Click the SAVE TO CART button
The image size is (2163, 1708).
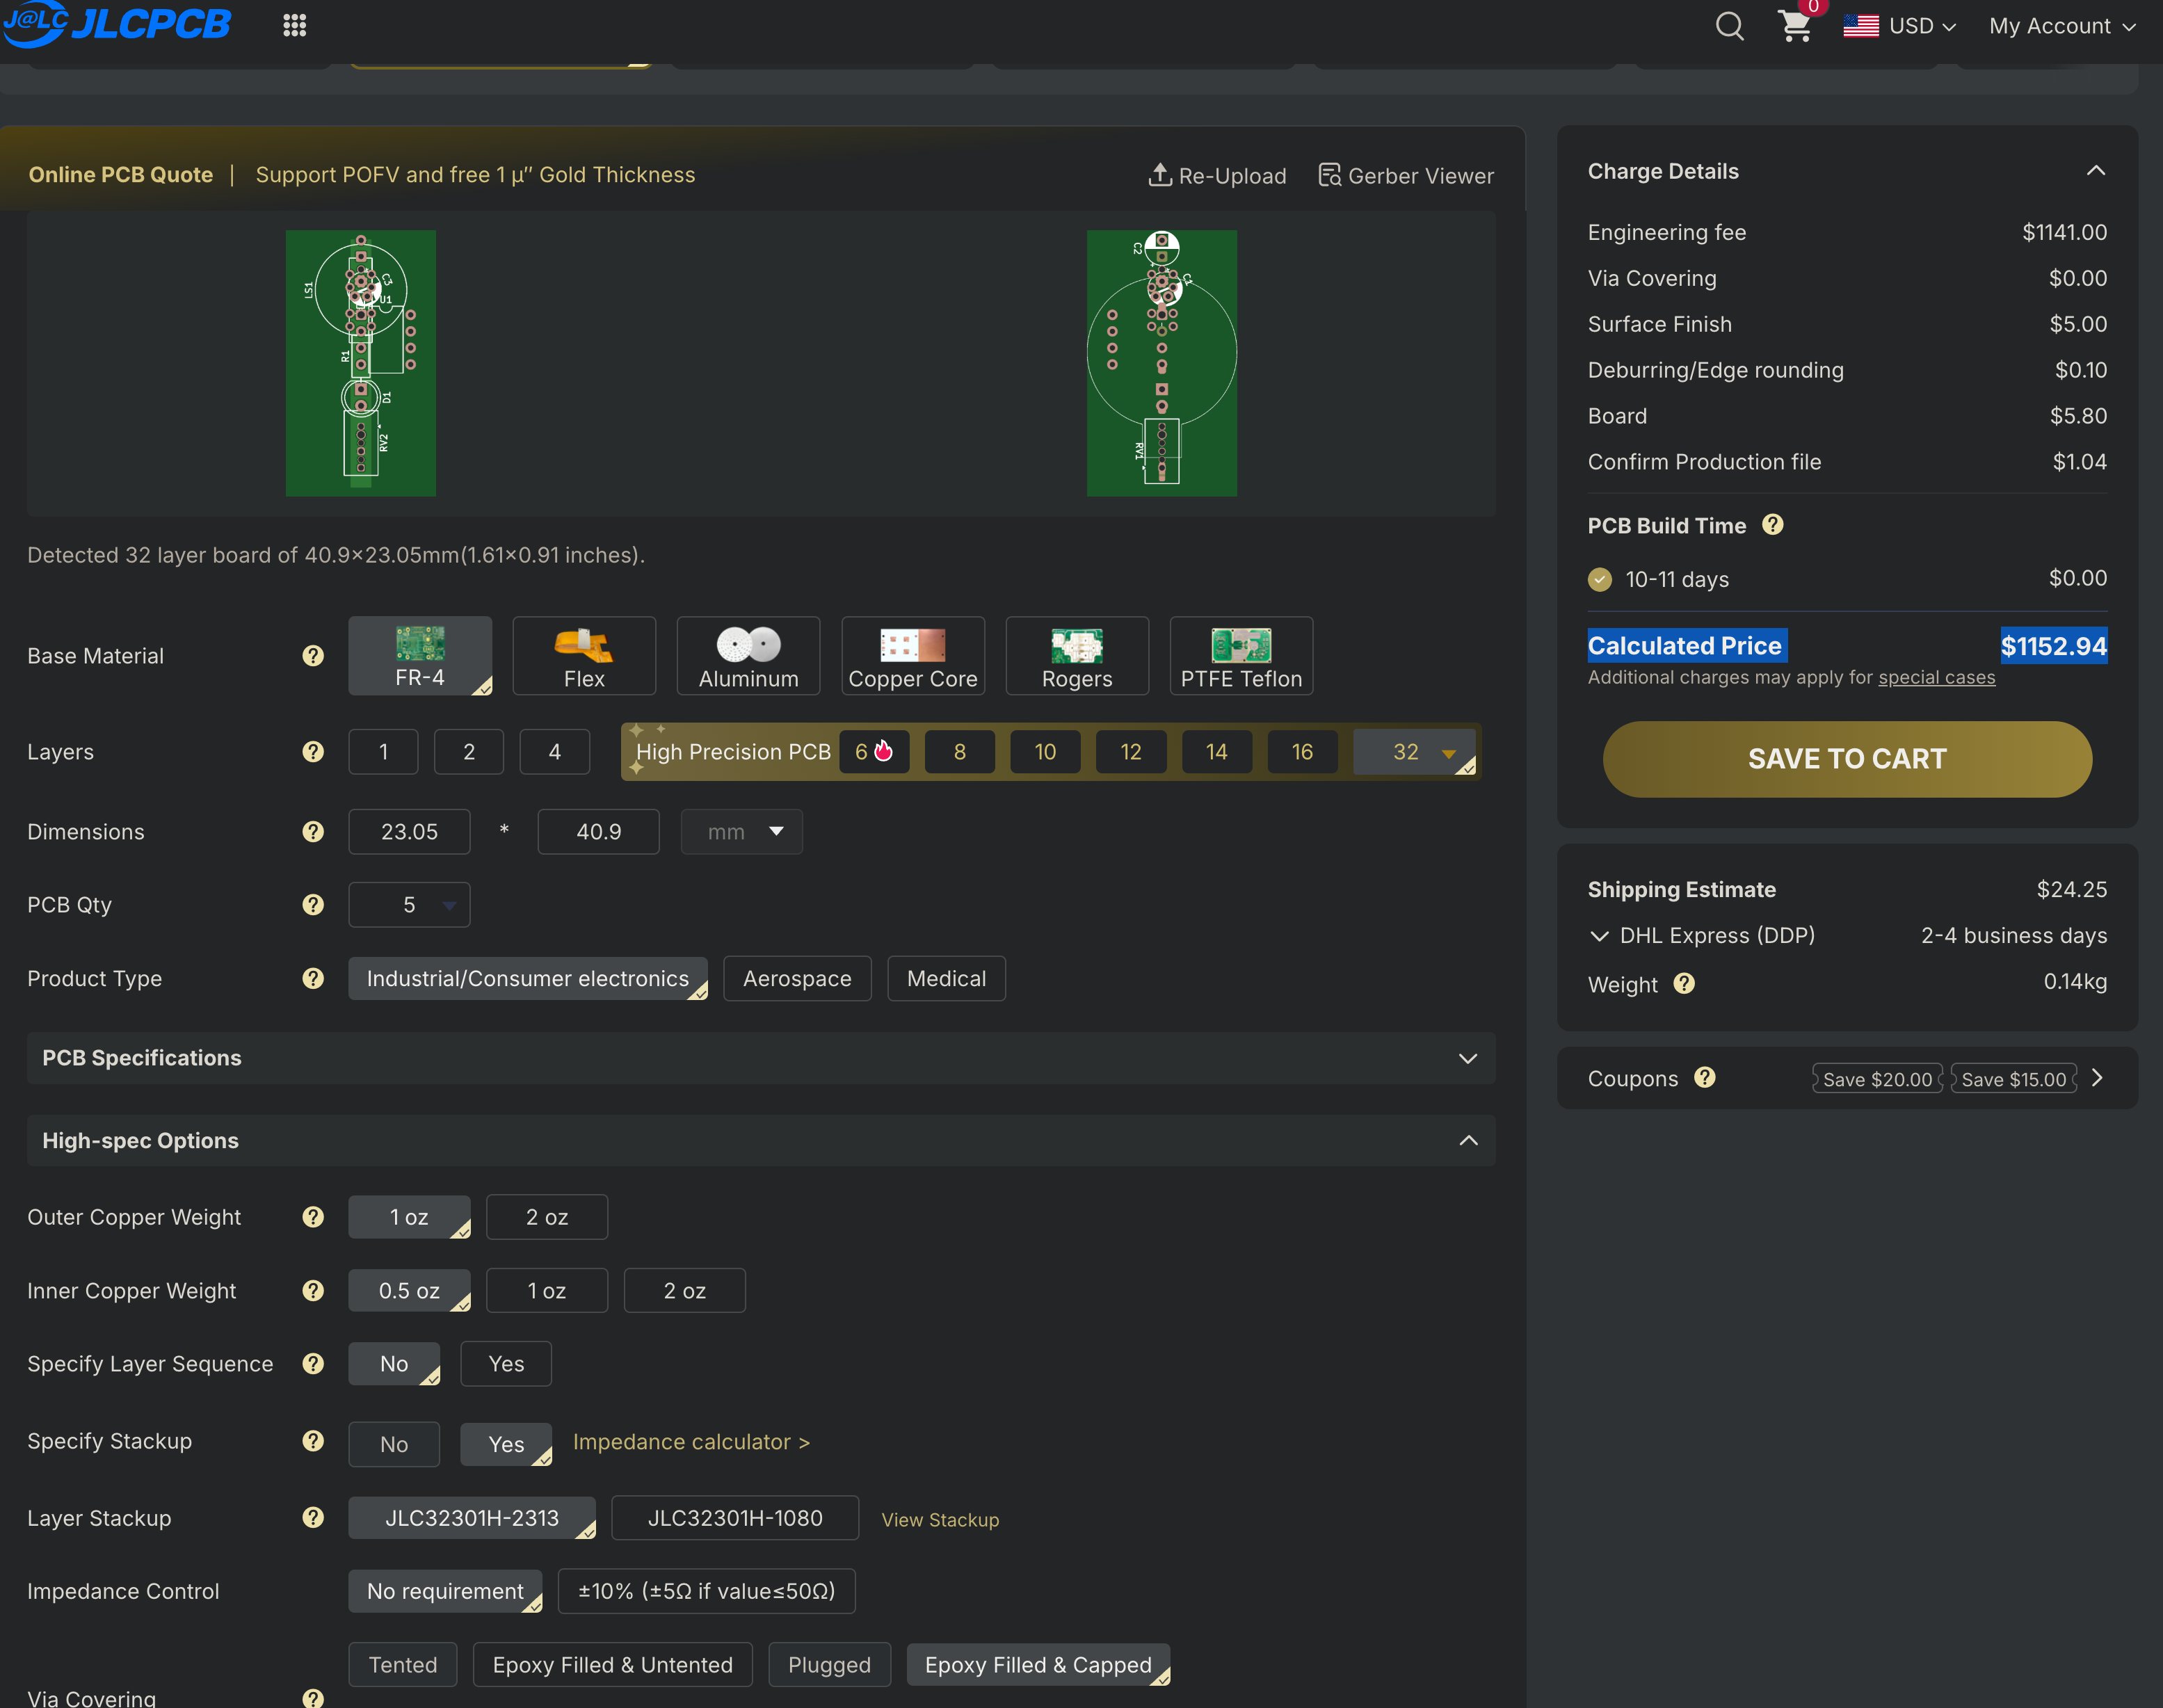1846,759
